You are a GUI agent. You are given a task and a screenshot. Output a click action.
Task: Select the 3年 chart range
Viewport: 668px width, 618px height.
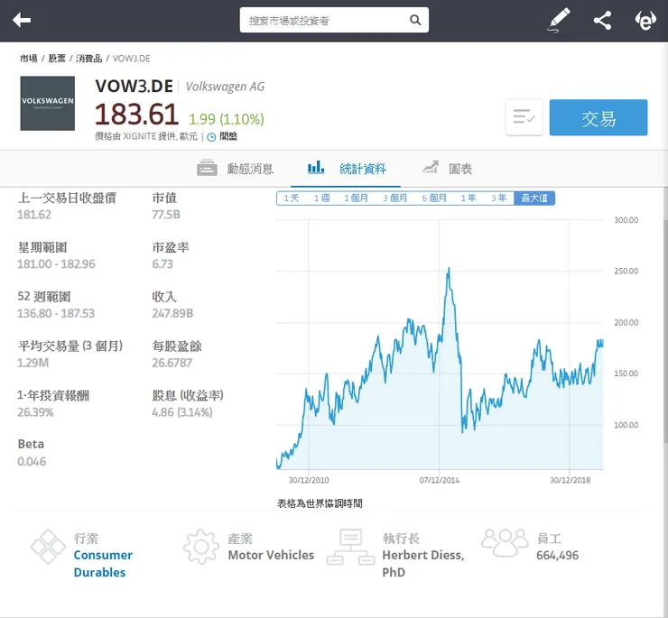click(498, 198)
